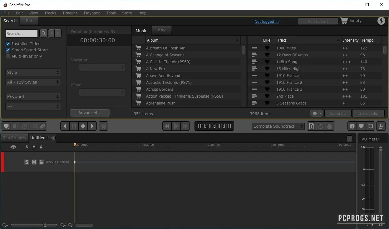Solo Track 1 with the S button
The width and height of the screenshot is (389, 229).
[x=27, y=162]
